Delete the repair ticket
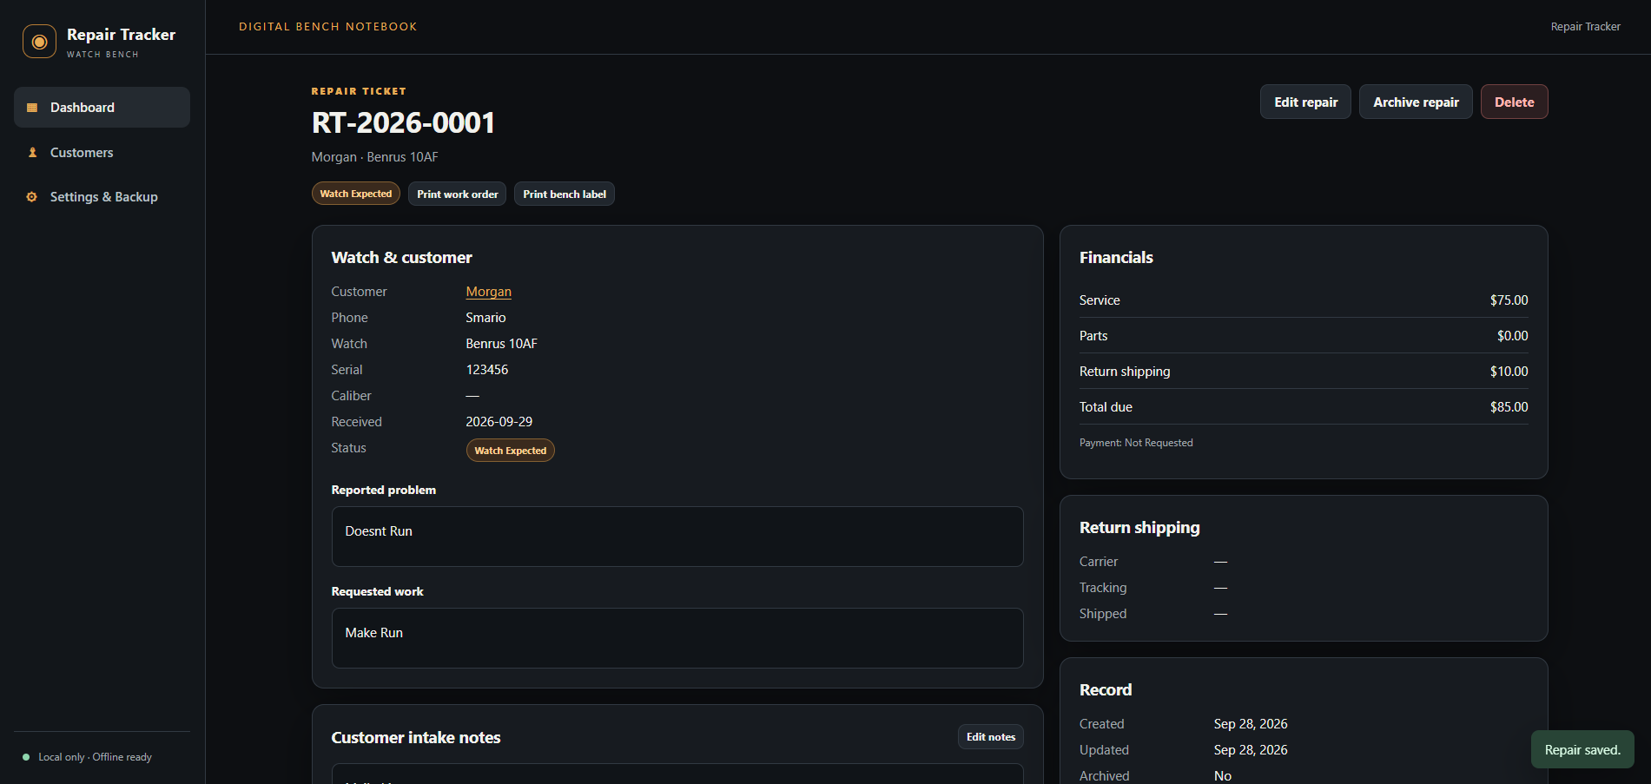 pos(1514,102)
